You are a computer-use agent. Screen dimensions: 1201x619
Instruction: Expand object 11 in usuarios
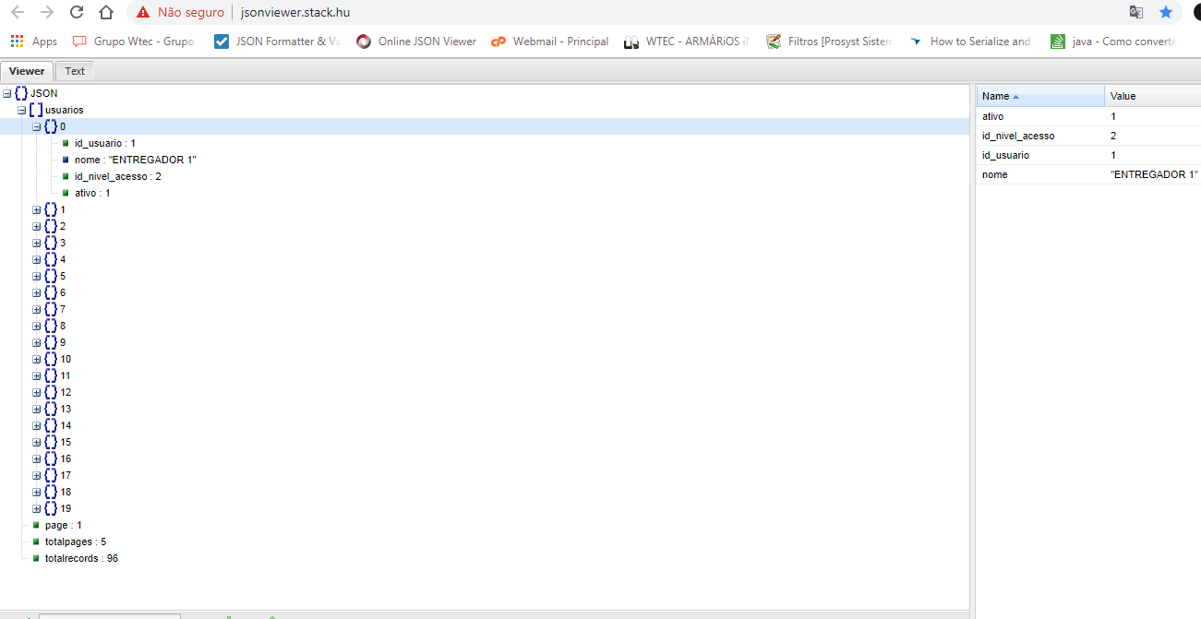pos(37,375)
